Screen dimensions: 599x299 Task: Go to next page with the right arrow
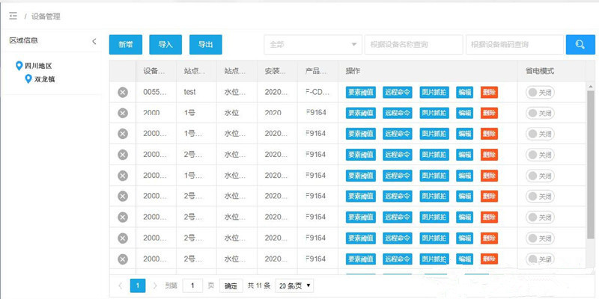coord(155,286)
